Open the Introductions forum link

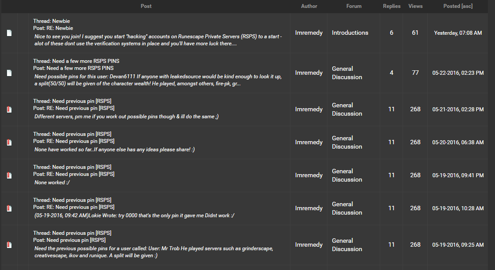coord(350,33)
